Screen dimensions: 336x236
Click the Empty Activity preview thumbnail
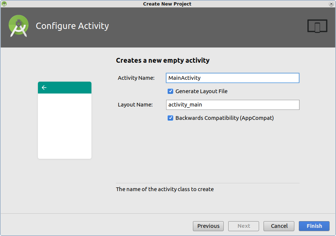tap(64, 120)
